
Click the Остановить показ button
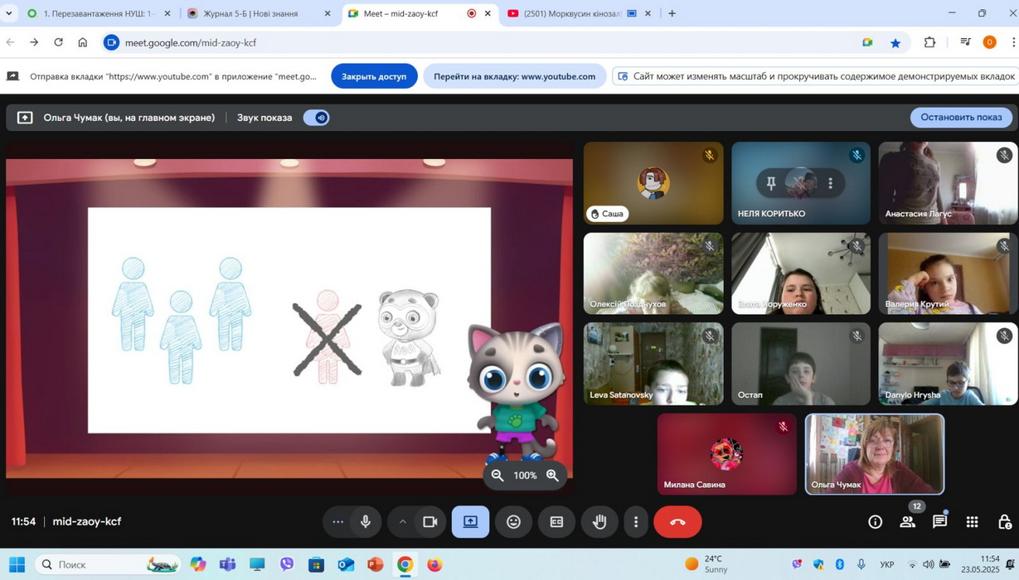click(961, 118)
